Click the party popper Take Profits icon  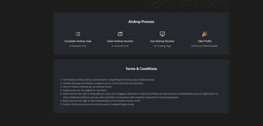204,34
